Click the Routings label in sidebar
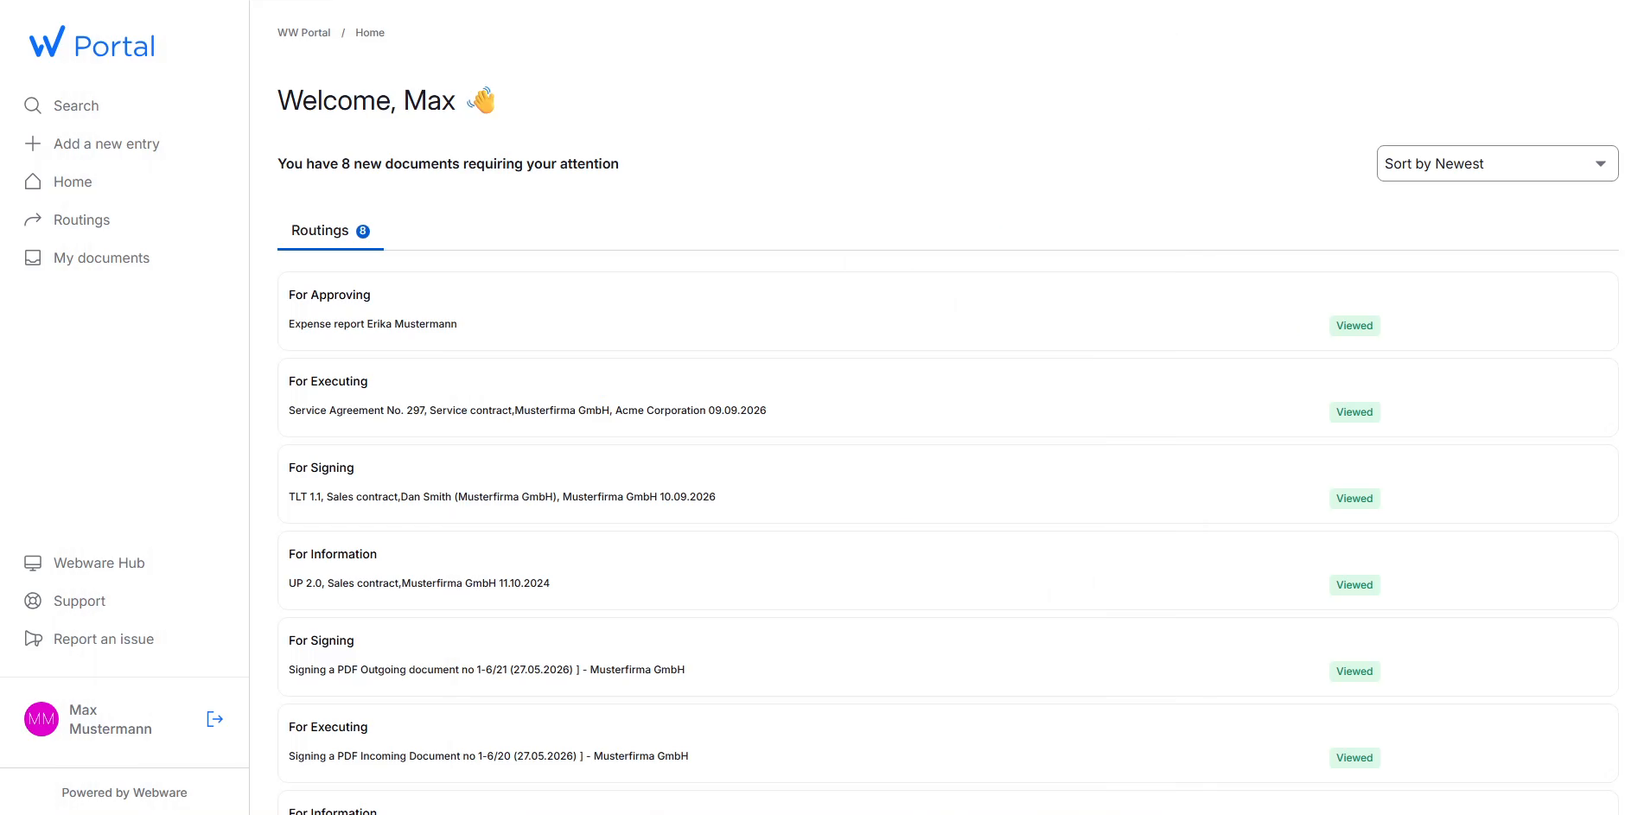1644x815 pixels. (x=81, y=220)
